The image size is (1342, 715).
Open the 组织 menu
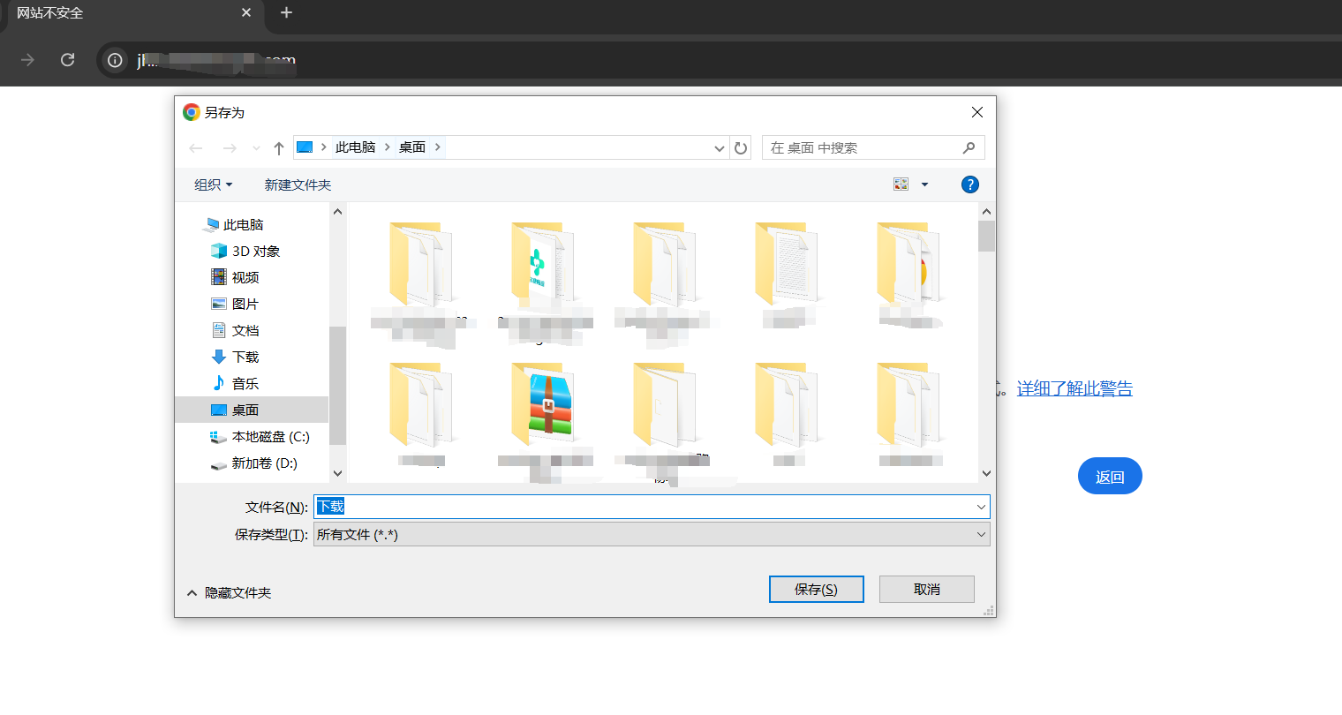point(213,184)
